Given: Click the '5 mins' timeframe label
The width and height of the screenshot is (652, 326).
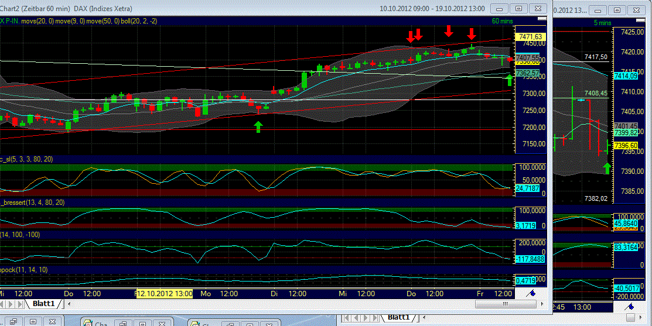Looking at the screenshot, I should pyautogui.click(x=602, y=23).
